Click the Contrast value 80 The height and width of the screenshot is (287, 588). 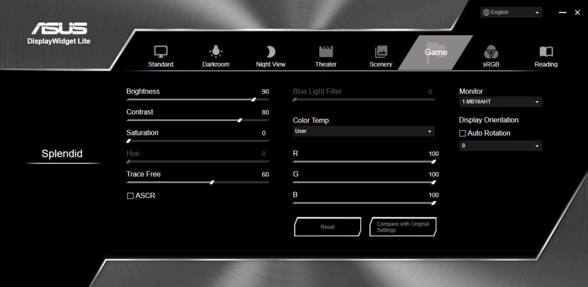click(265, 112)
